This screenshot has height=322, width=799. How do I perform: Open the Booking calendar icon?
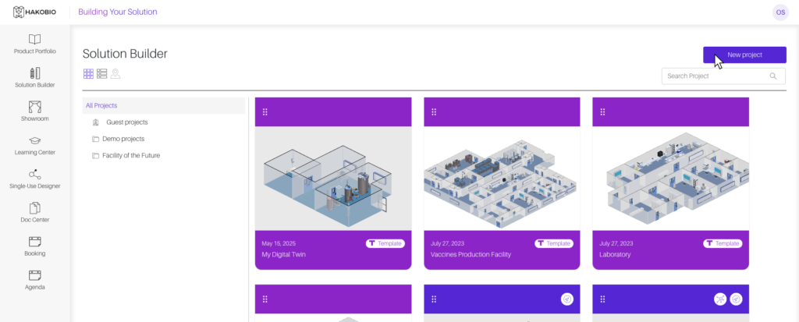coord(34,242)
